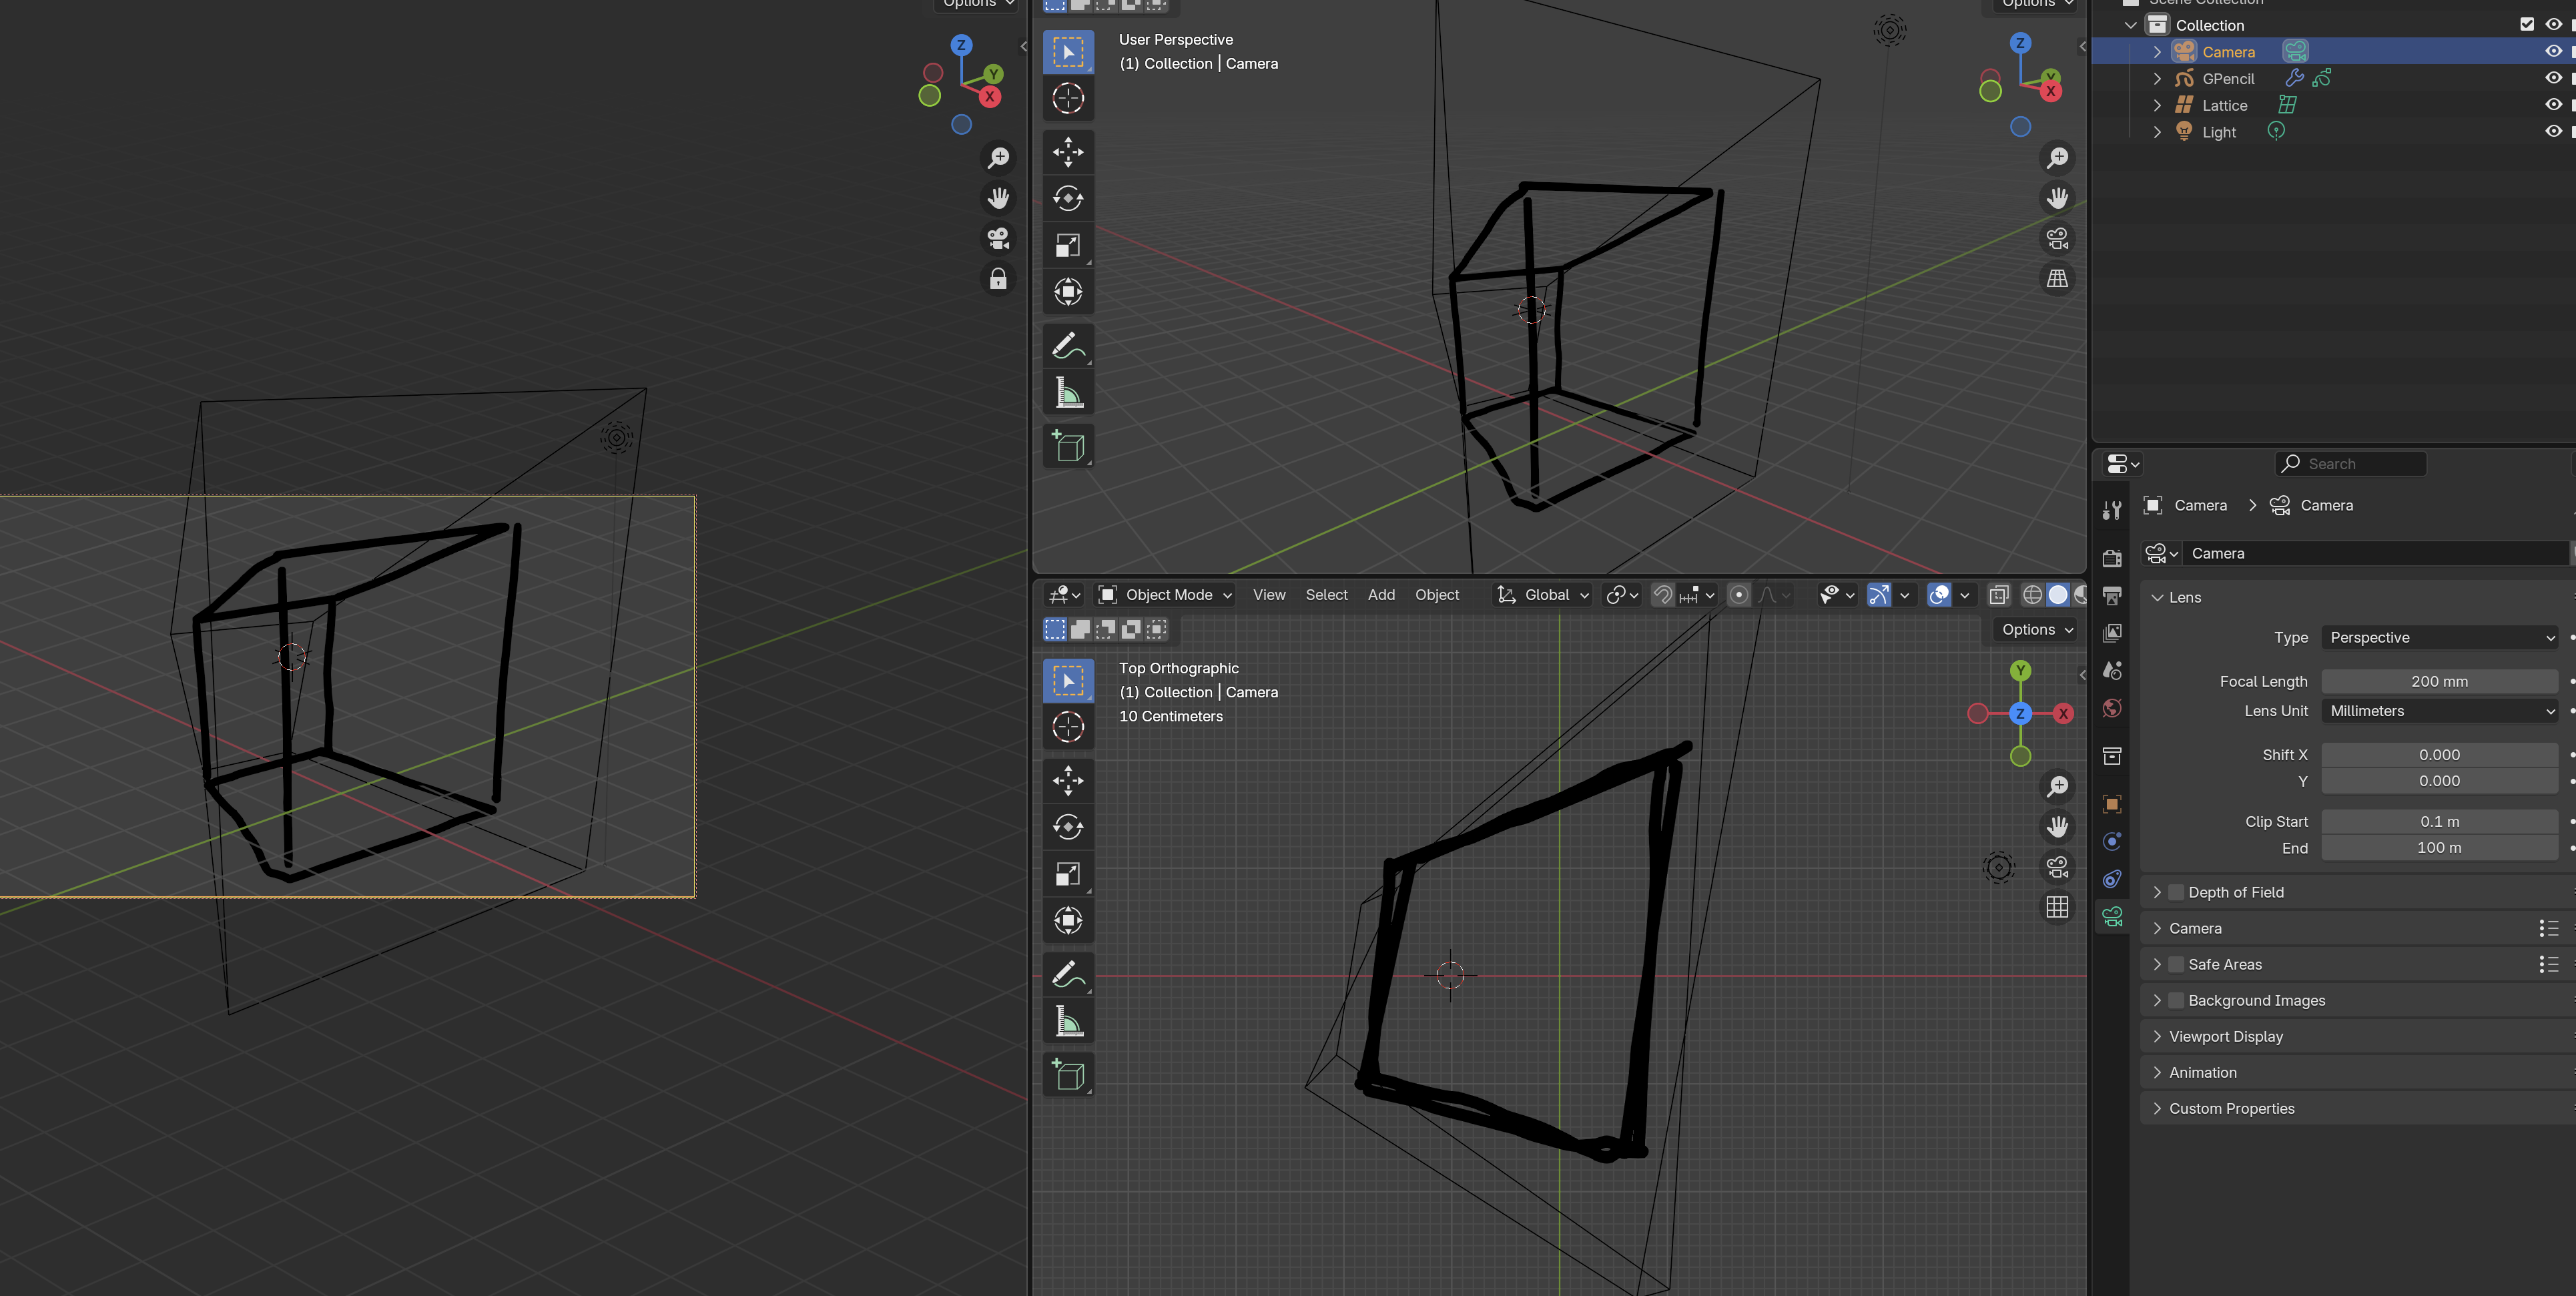The height and width of the screenshot is (1296, 2576).
Task: Open the Object Mode dropdown
Action: pyautogui.click(x=1165, y=595)
